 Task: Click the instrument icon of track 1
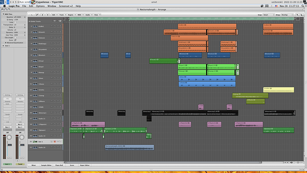pos(35,26)
